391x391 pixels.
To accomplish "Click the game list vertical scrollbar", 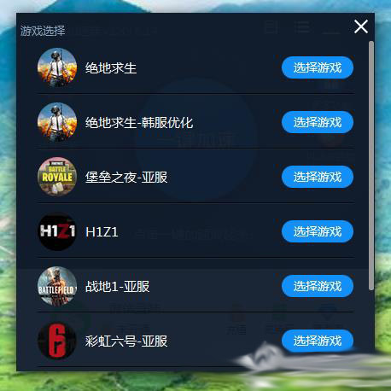I will point(371,166).
